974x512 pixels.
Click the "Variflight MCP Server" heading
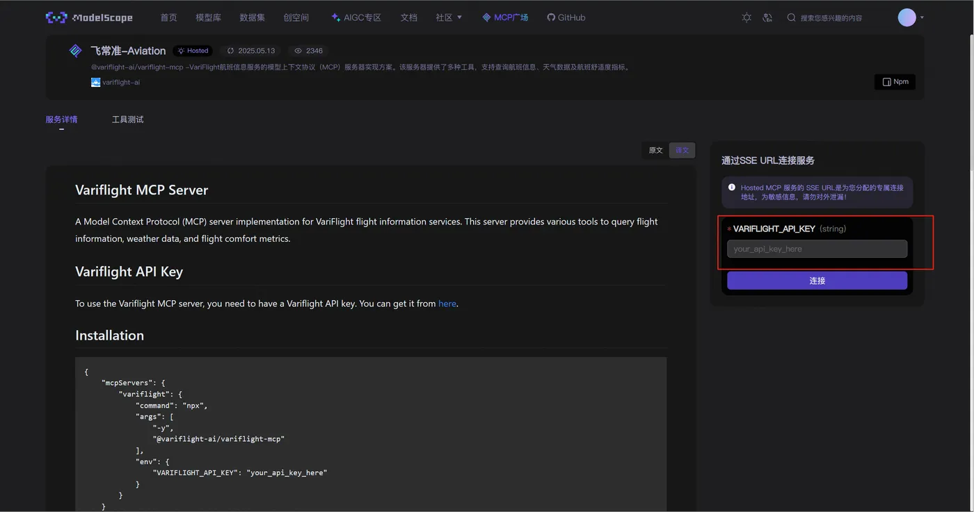[x=142, y=190]
